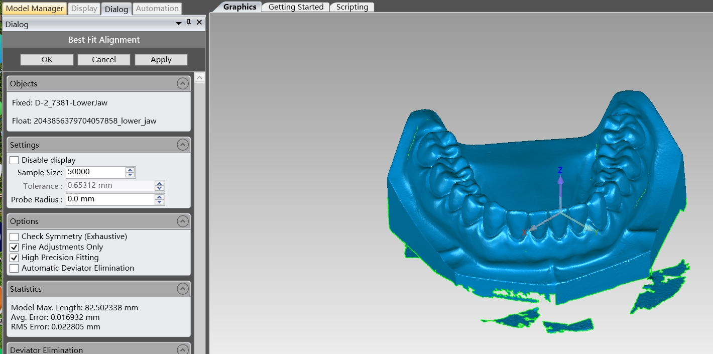The height and width of the screenshot is (354, 713).
Task: Enable Check Symmetry (Exhaustive)
Action: pyautogui.click(x=15, y=237)
